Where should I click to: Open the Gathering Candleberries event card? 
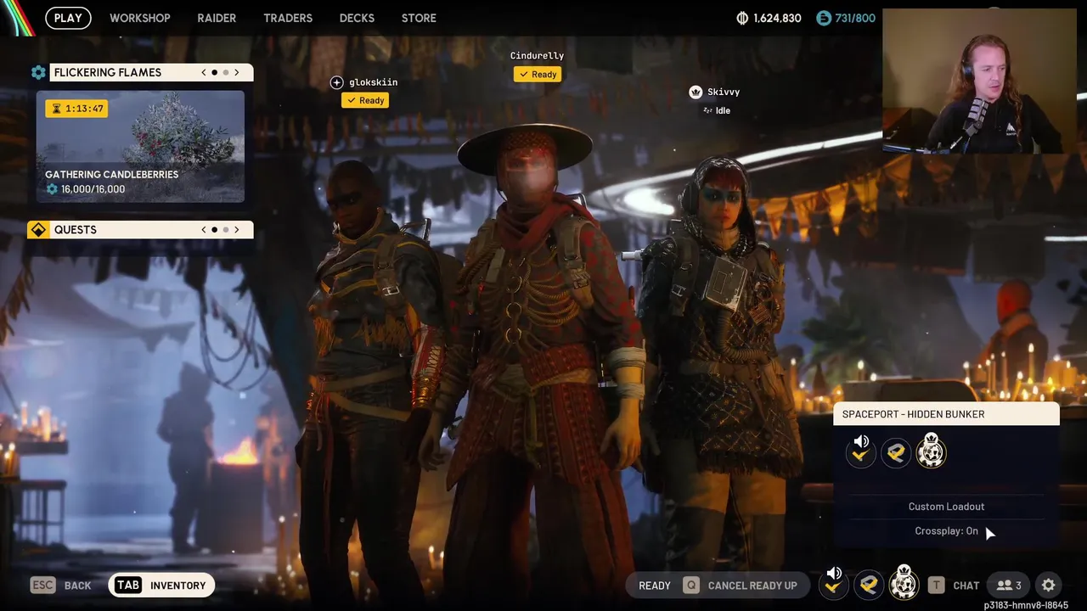(x=140, y=146)
